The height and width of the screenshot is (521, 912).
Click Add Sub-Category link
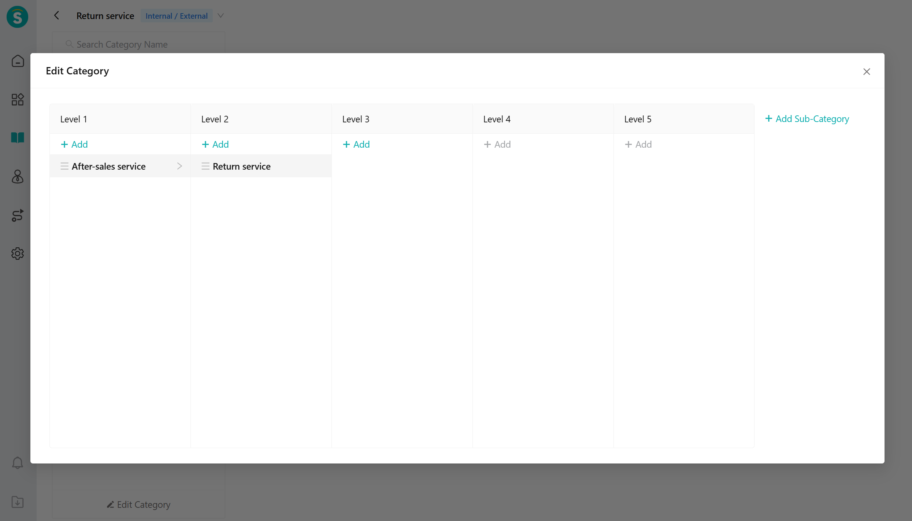click(807, 119)
